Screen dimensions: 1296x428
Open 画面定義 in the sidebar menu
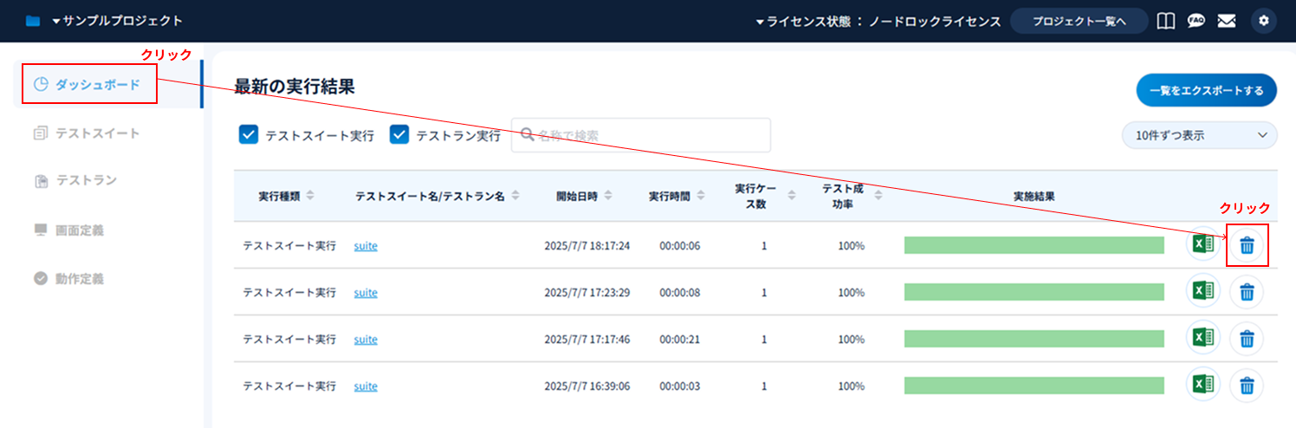tap(79, 230)
